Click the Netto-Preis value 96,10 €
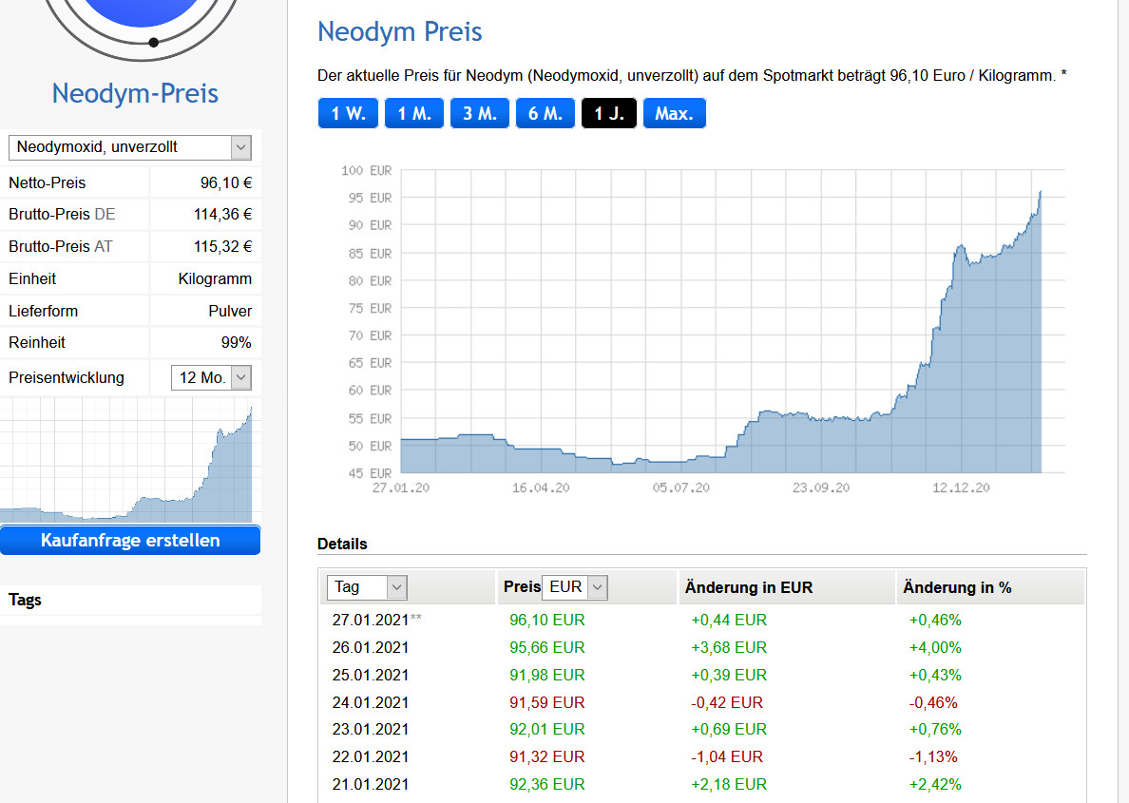 (x=226, y=182)
